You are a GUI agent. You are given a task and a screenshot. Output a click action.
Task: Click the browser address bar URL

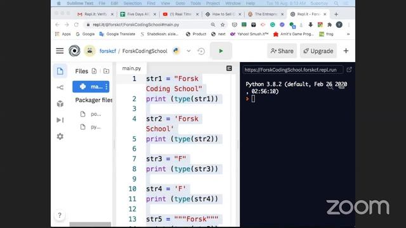[x=136, y=25]
